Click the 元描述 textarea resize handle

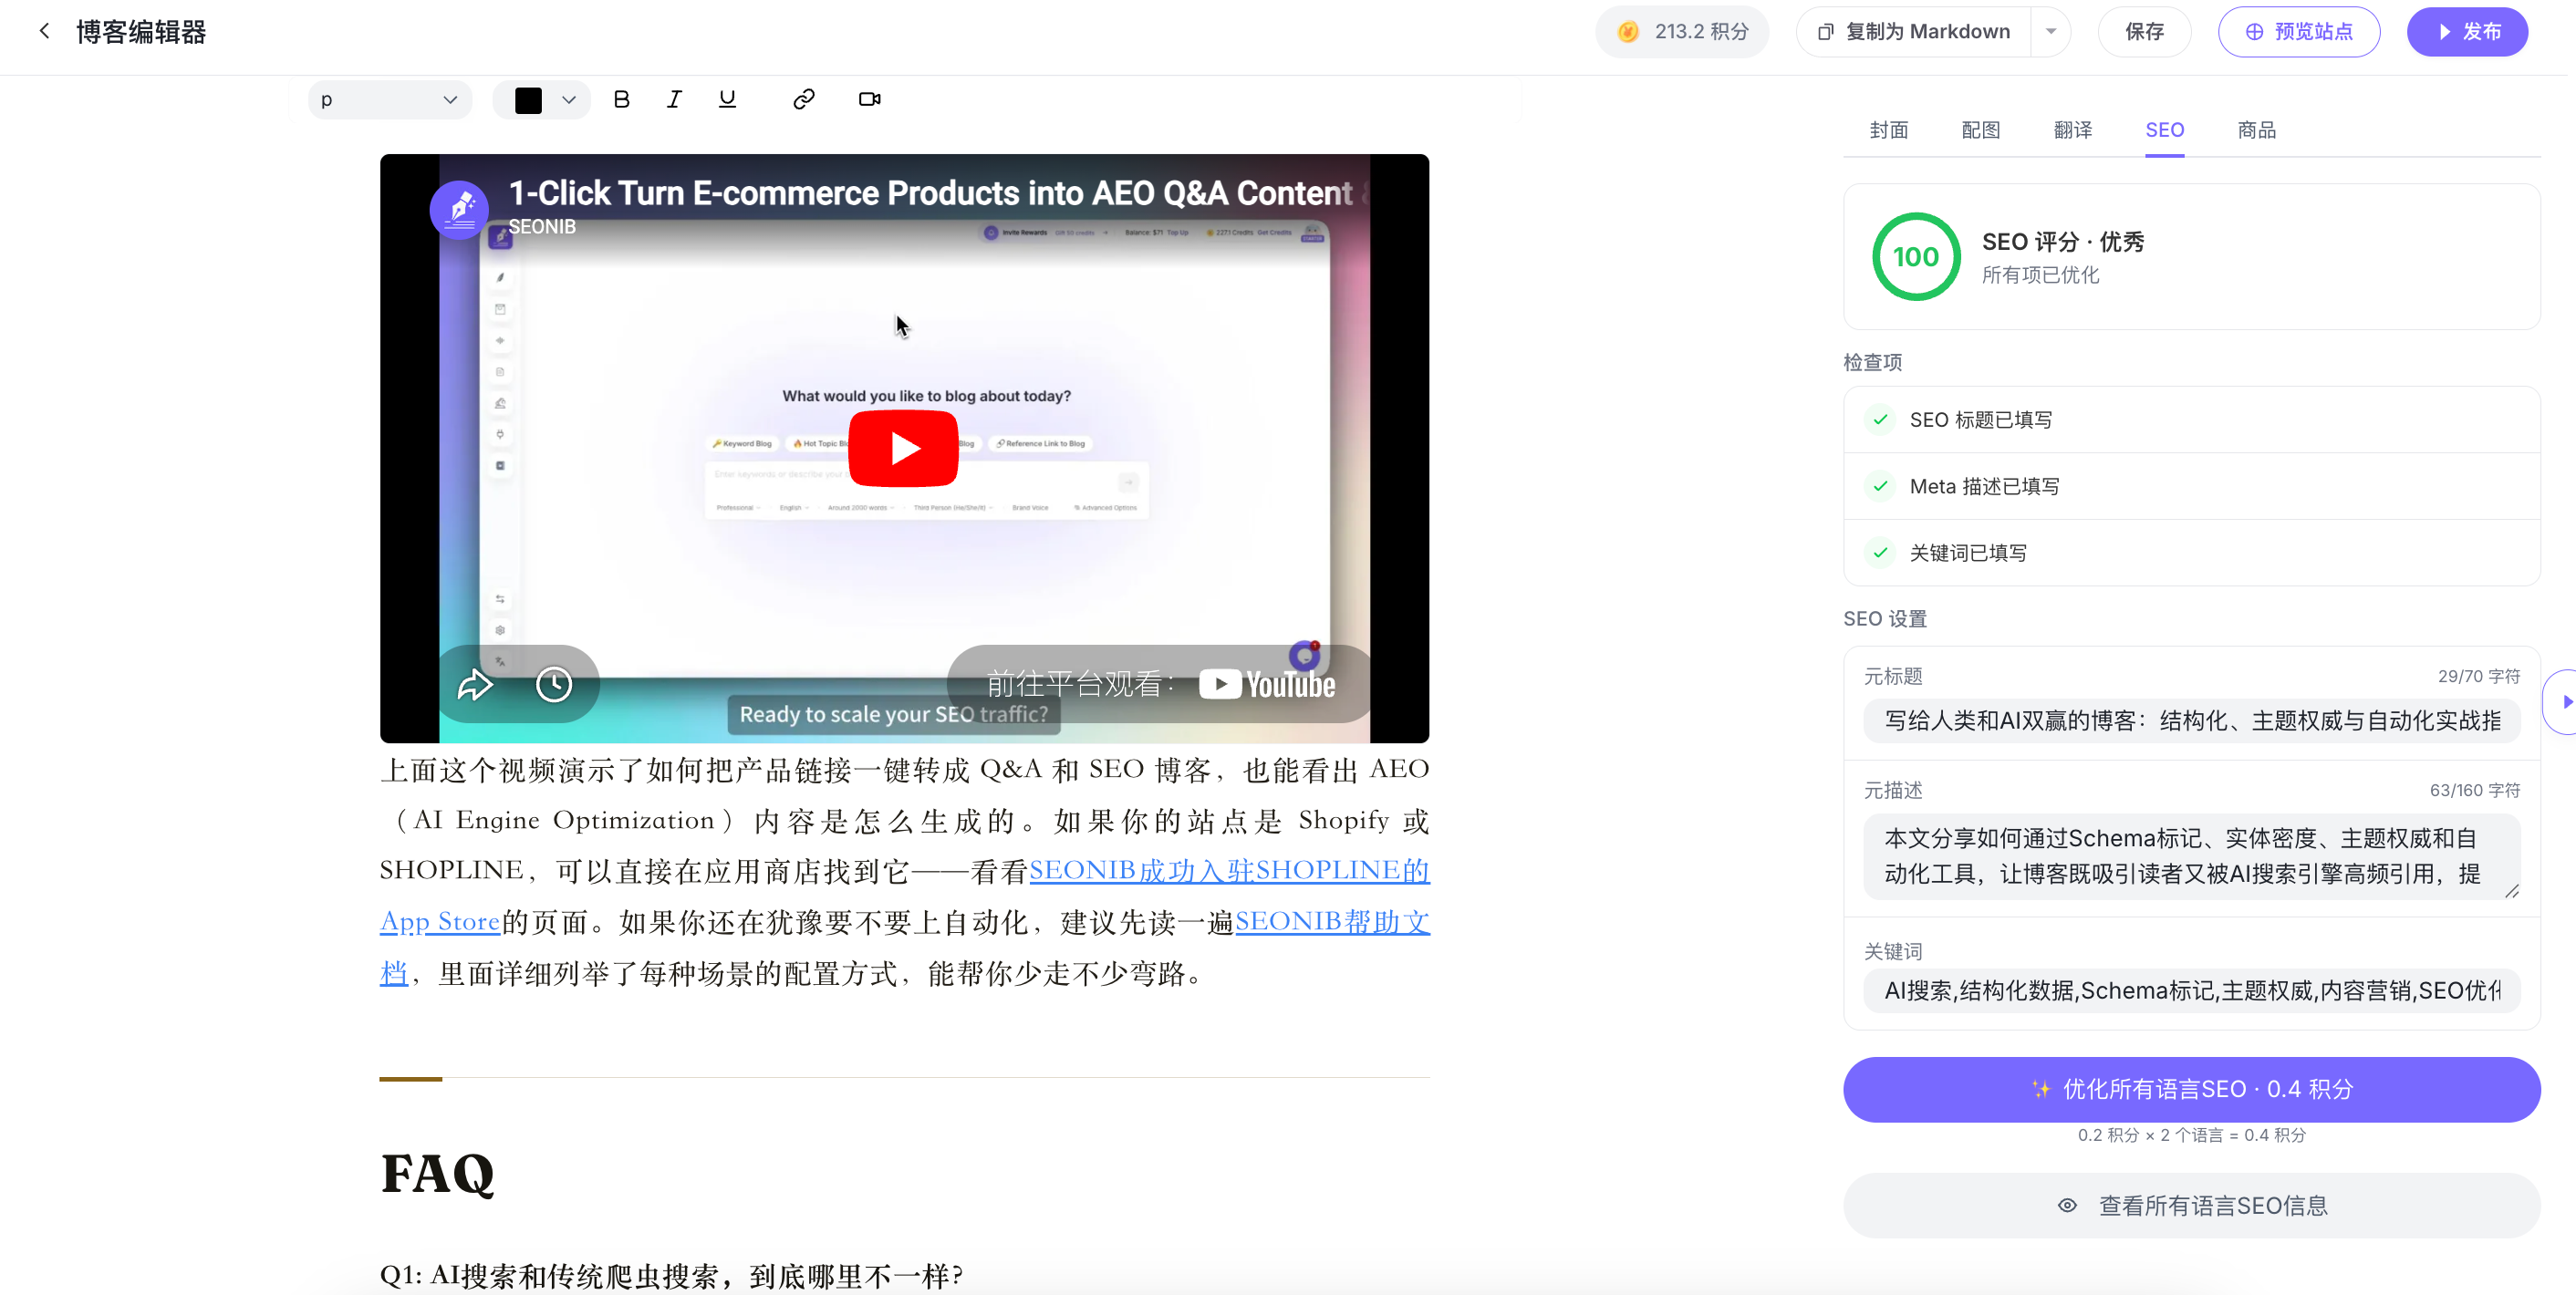[2511, 890]
